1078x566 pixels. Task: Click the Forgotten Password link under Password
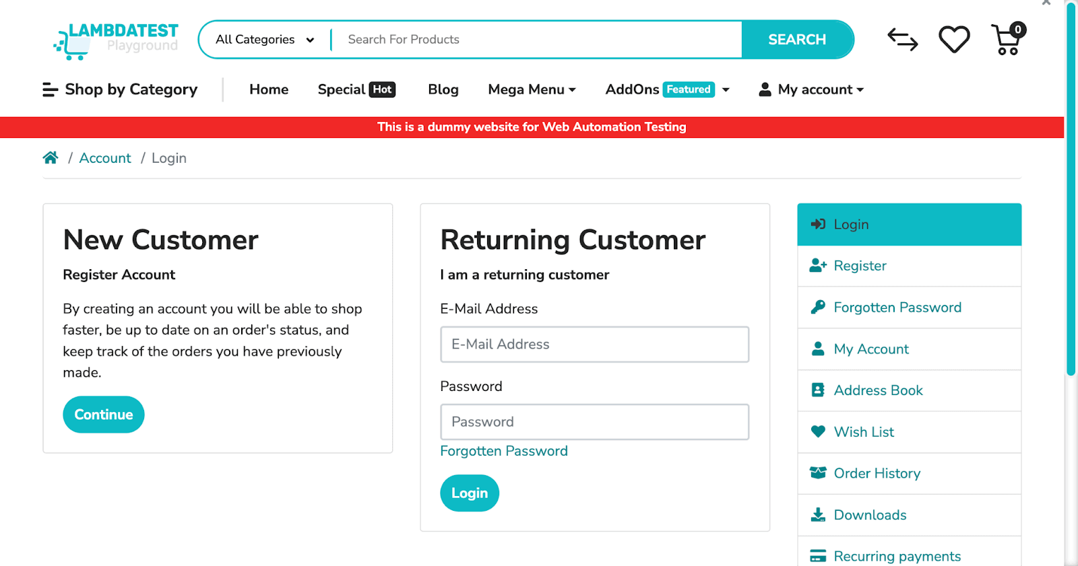503,451
